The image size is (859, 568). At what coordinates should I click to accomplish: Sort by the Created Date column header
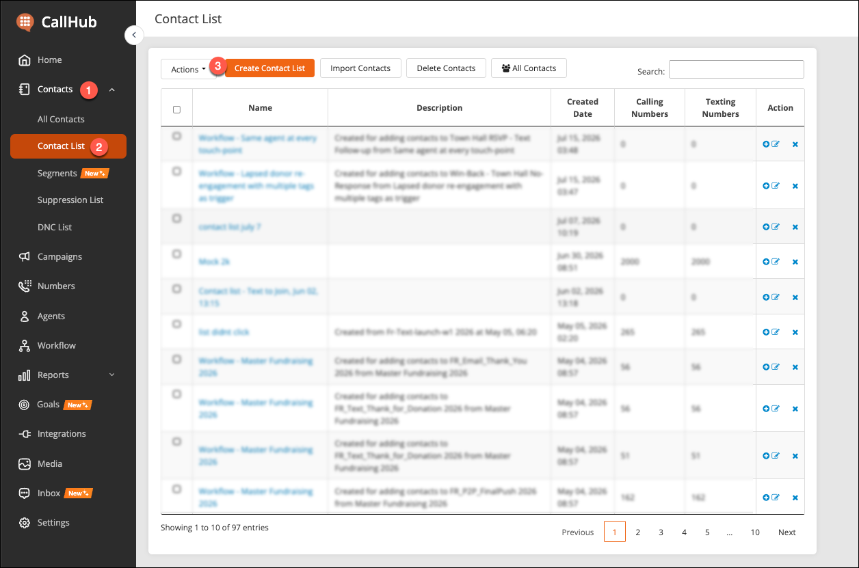(583, 108)
